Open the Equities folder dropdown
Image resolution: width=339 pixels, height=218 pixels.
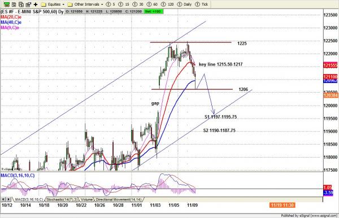(x=53, y=5)
